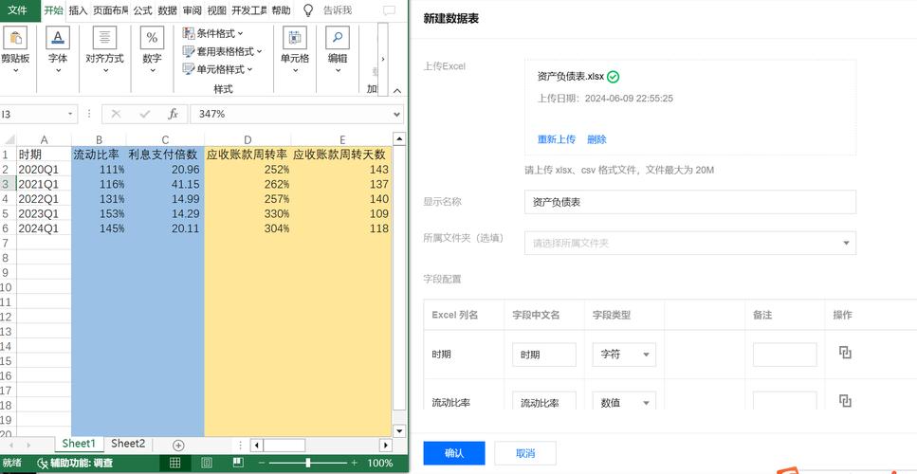This screenshot has width=917, height=474.
Task: Open Conditional Formatting (条件格式) dropdown
Action: click(x=212, y=33)
